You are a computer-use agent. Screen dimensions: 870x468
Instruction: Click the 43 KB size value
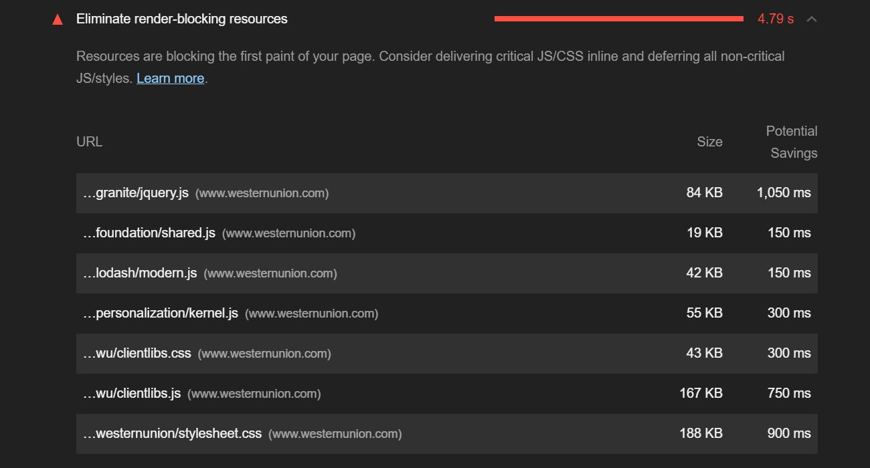point(705,353)
